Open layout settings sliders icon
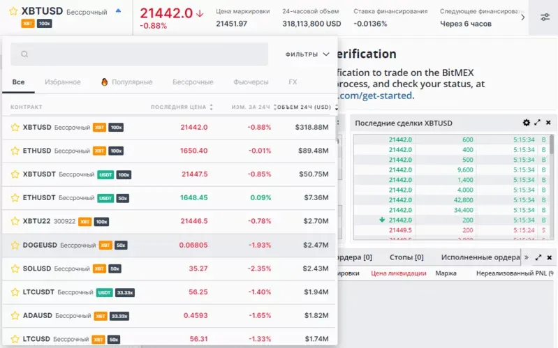Screen dimensions: 558x348 pos(545,17)
